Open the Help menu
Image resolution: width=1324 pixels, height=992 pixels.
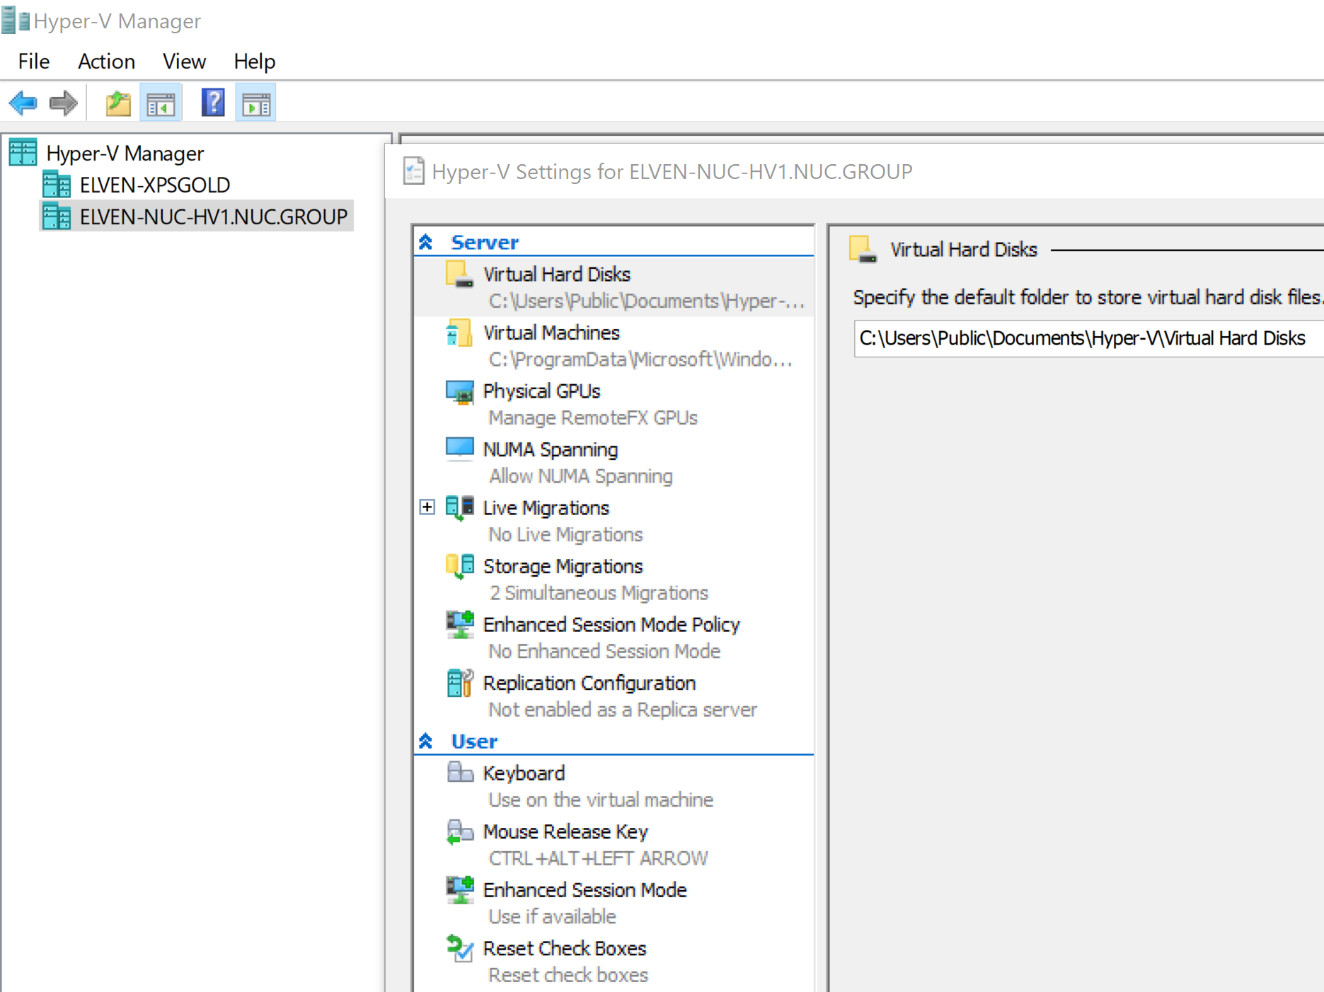click(x=255, y=62)
